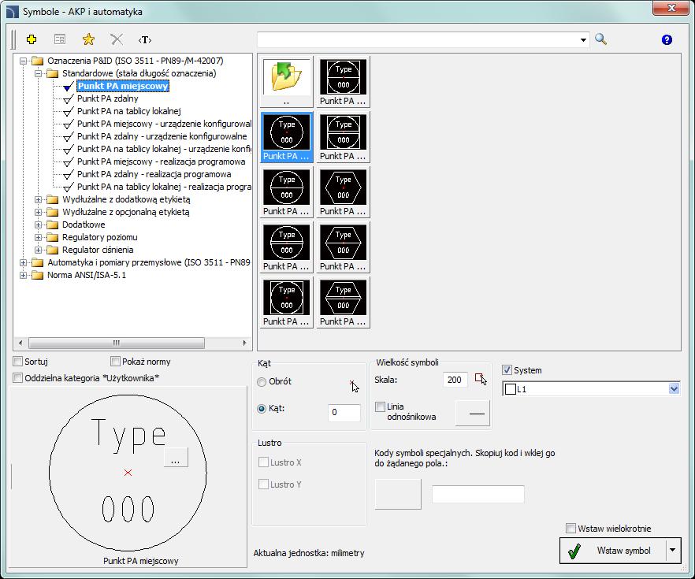Expand the Dodatkowe folder
The height and width of the screenshot is (579, 695).
pyautogui.click(x=38, y=225)
